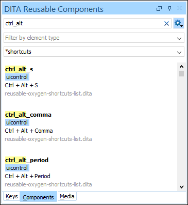Image resolution: width=188 pixels, height=205 pixels.
Task: Click the search field containing ctrl_alt
Action: click(84, 23)
